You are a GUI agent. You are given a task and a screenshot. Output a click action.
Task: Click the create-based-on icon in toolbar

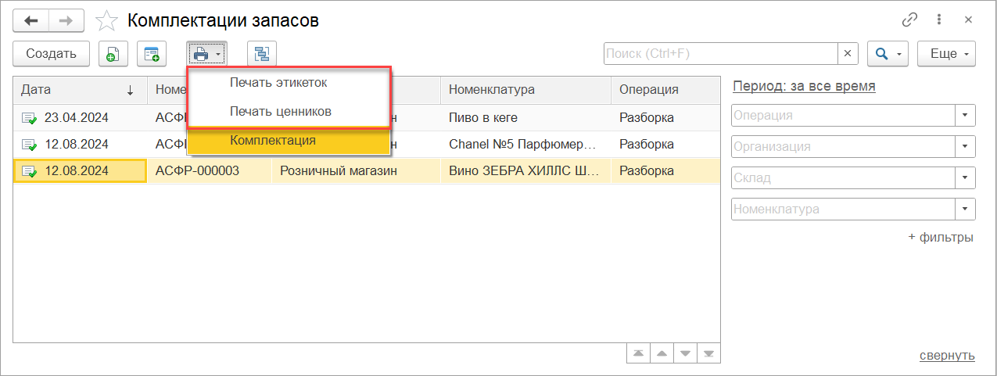[x=152, y=54]
